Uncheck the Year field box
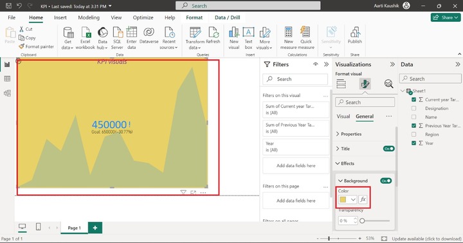 coord(413,143)
